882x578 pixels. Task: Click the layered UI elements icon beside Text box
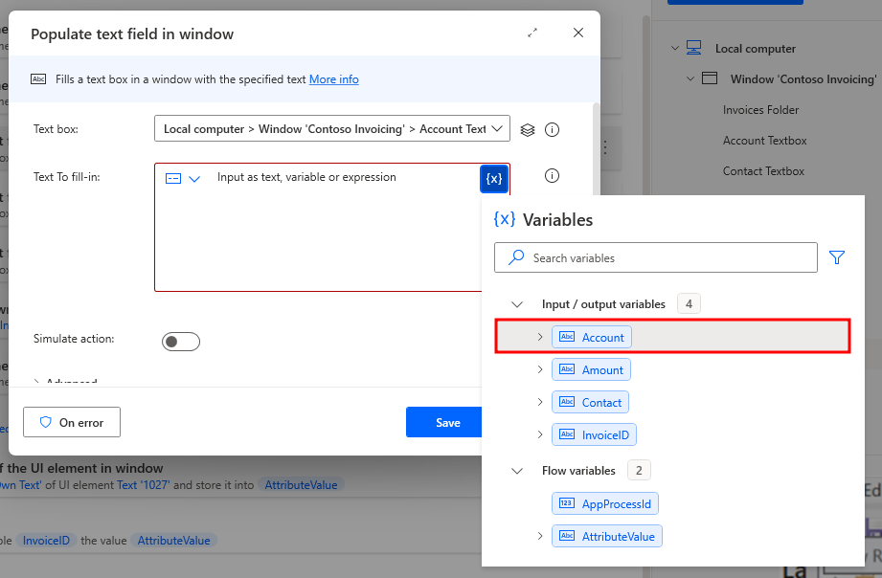528,128
